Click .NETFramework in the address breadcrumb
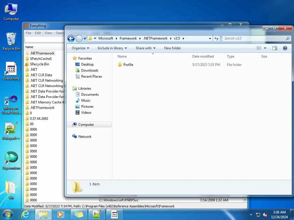294x220 pixels. click(x=155, y=38)
